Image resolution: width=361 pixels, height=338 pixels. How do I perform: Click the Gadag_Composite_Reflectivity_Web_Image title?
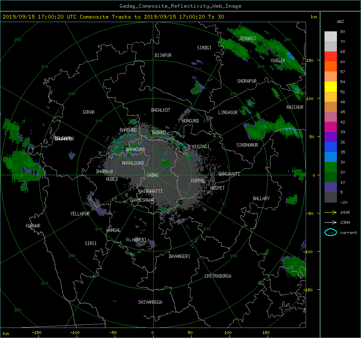(x=180, y=6)
